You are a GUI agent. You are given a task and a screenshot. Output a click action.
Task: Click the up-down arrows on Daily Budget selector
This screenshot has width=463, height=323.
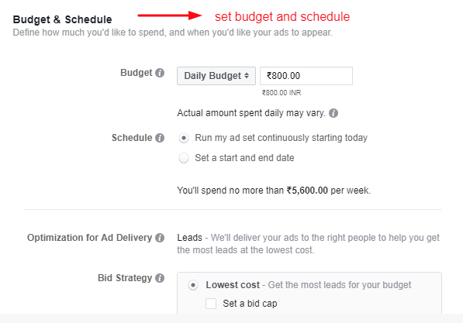click(247, 76)
